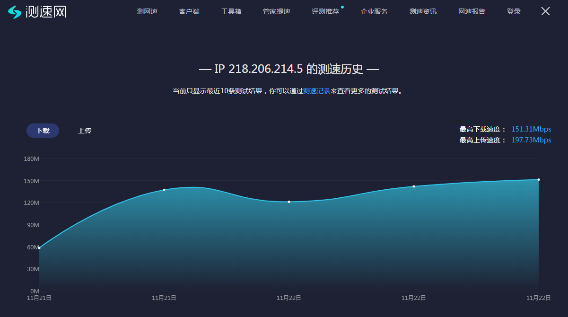This screenshot has height=317, width=568.
Task: Click the first data point near 60M
Action: click(x=39, y=248)
